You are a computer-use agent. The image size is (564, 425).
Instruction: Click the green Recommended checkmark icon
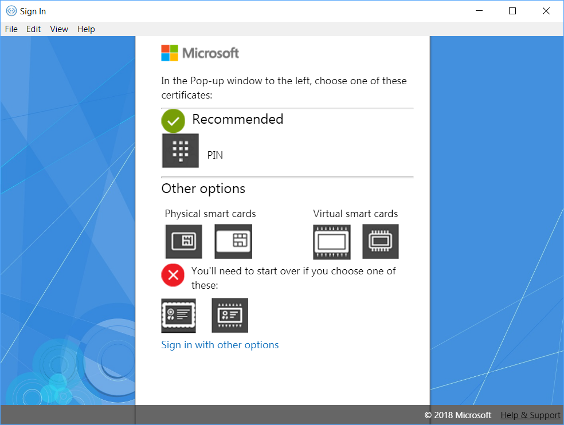pos(173,121)
